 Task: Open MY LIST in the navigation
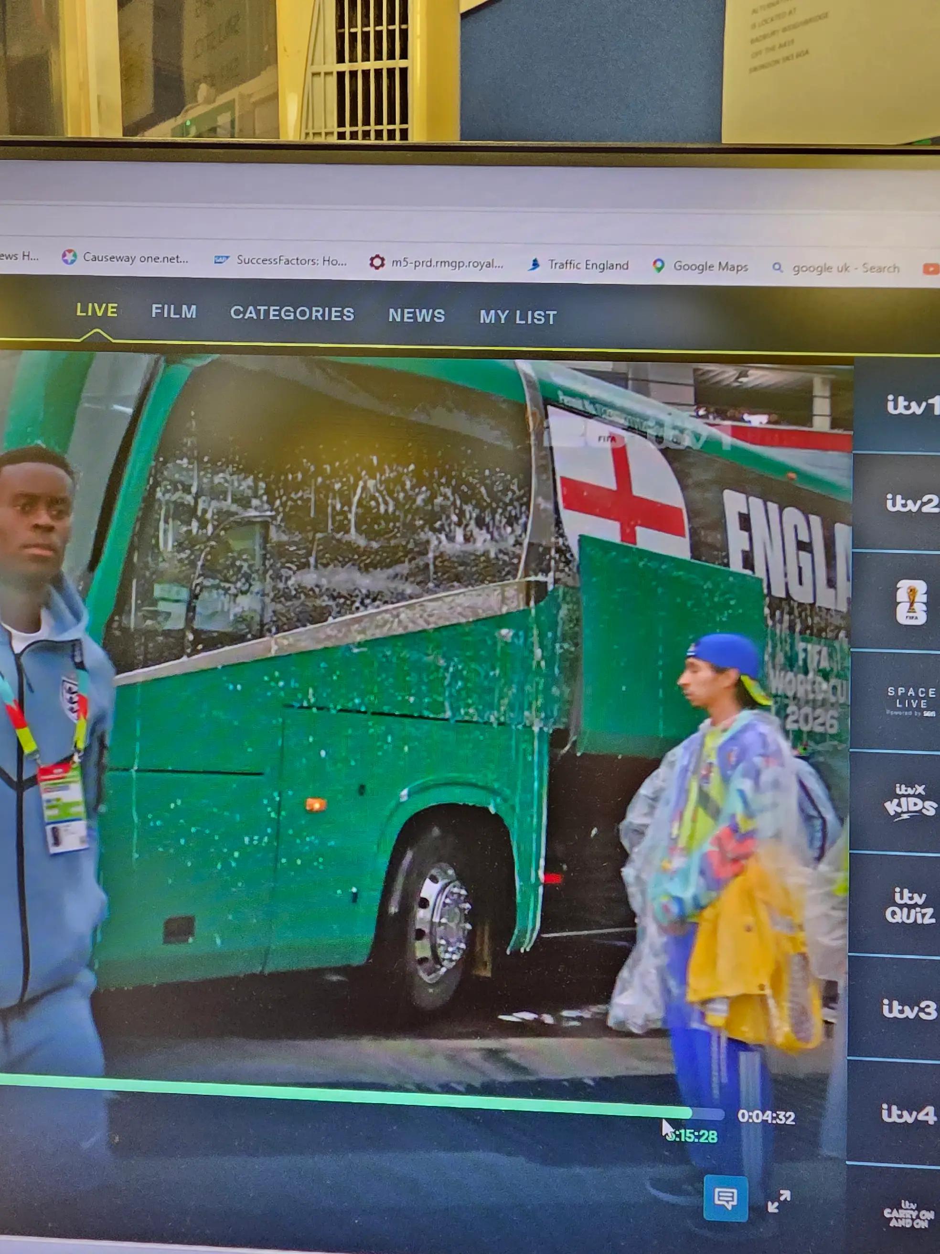518,317
